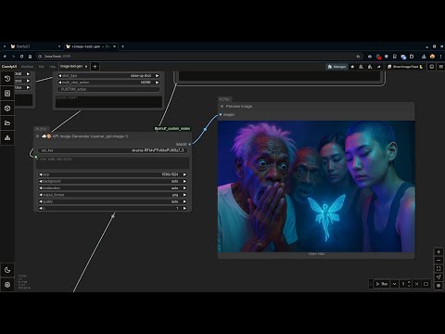Open a new browser tab with plus

(x=122, y=46)
